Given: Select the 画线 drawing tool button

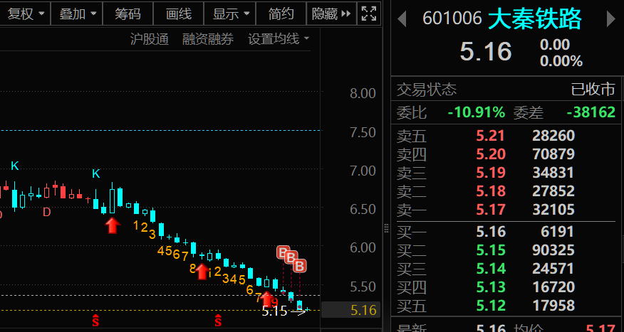Looking at the screenshot, I should (178, 14).
